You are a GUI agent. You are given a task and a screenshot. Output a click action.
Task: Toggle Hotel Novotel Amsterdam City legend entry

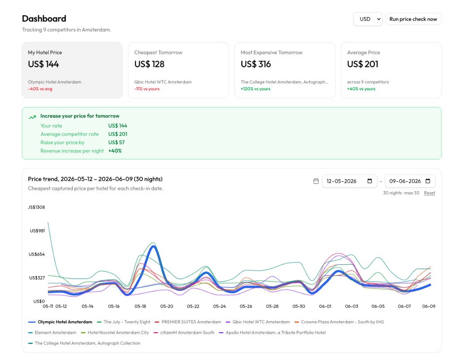click(115, 333)
